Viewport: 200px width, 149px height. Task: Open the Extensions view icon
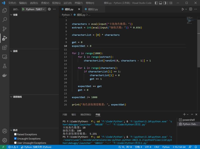point(5,47)
